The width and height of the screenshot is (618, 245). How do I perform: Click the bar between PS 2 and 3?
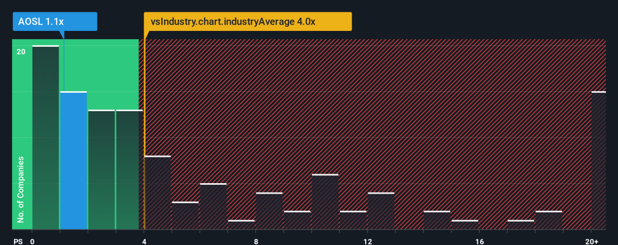pos(101,170)
